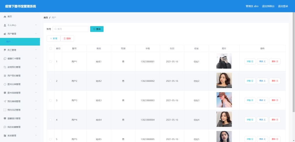295x142 pixels.
Task: Click the 查询 search button
Action: [97, 29]
